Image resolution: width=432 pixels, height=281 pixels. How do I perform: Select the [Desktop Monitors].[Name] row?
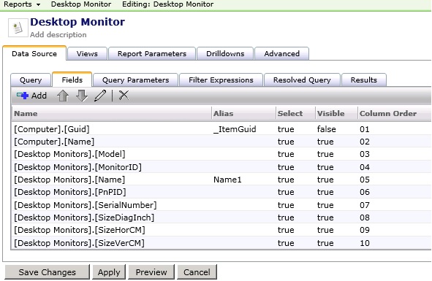(221, 180)
